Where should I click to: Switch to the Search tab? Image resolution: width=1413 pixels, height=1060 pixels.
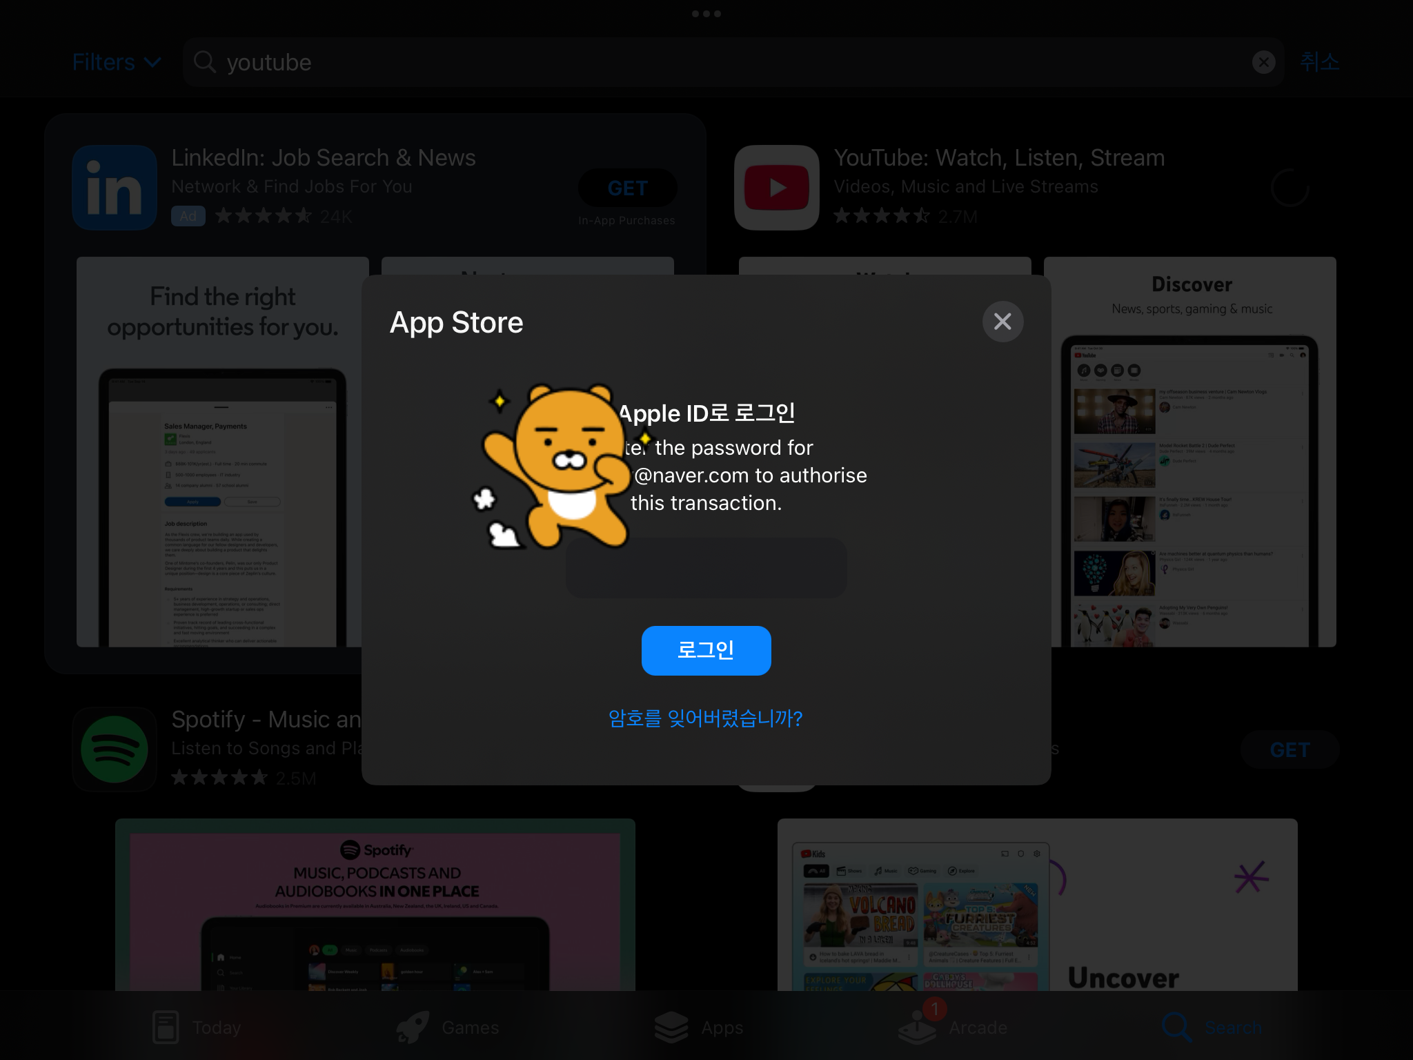coord(1212,1027)
